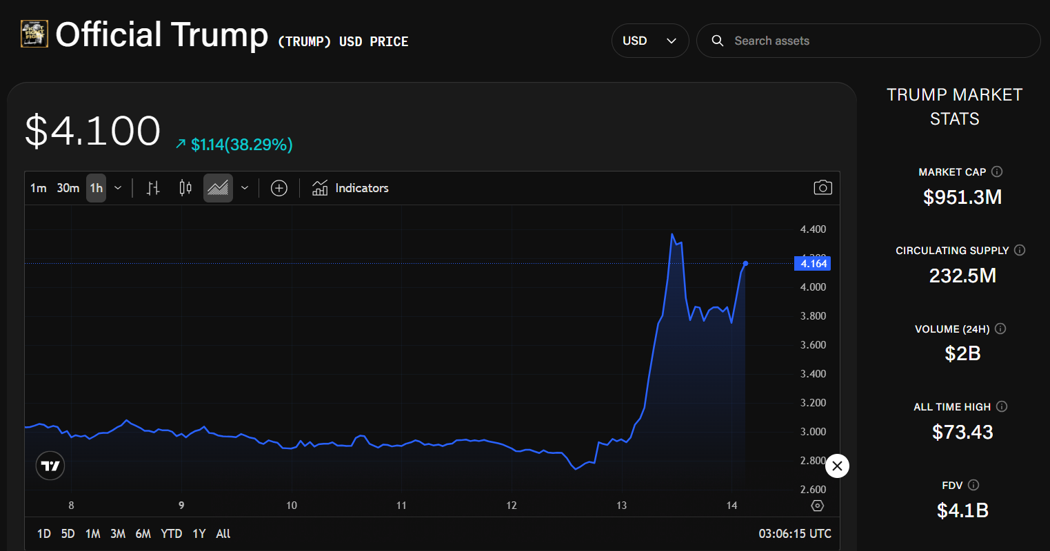Click the $4.100 price heading
This screenshot has height=551, width=1050.
pyautogui.click(x=92, y=130)
